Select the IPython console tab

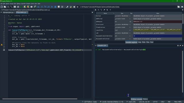coord(136,99)
